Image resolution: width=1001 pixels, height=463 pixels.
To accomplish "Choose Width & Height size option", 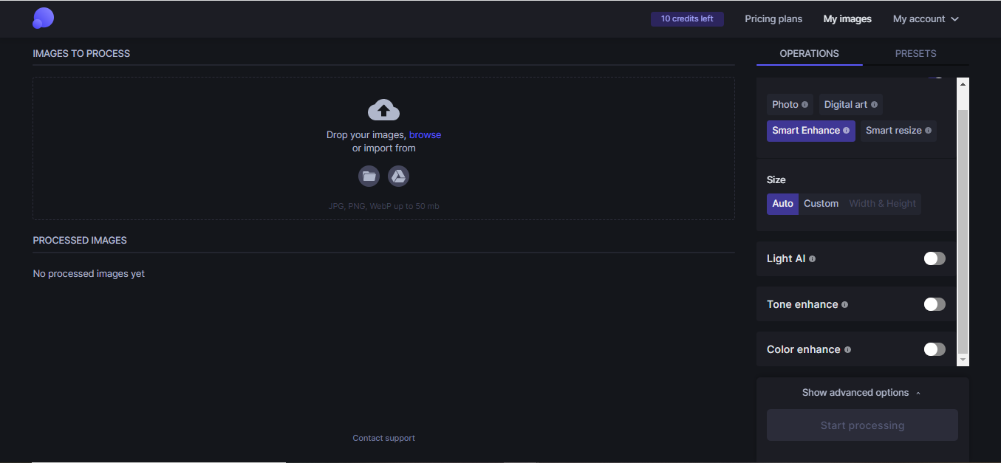I will [x=882, y=204].
